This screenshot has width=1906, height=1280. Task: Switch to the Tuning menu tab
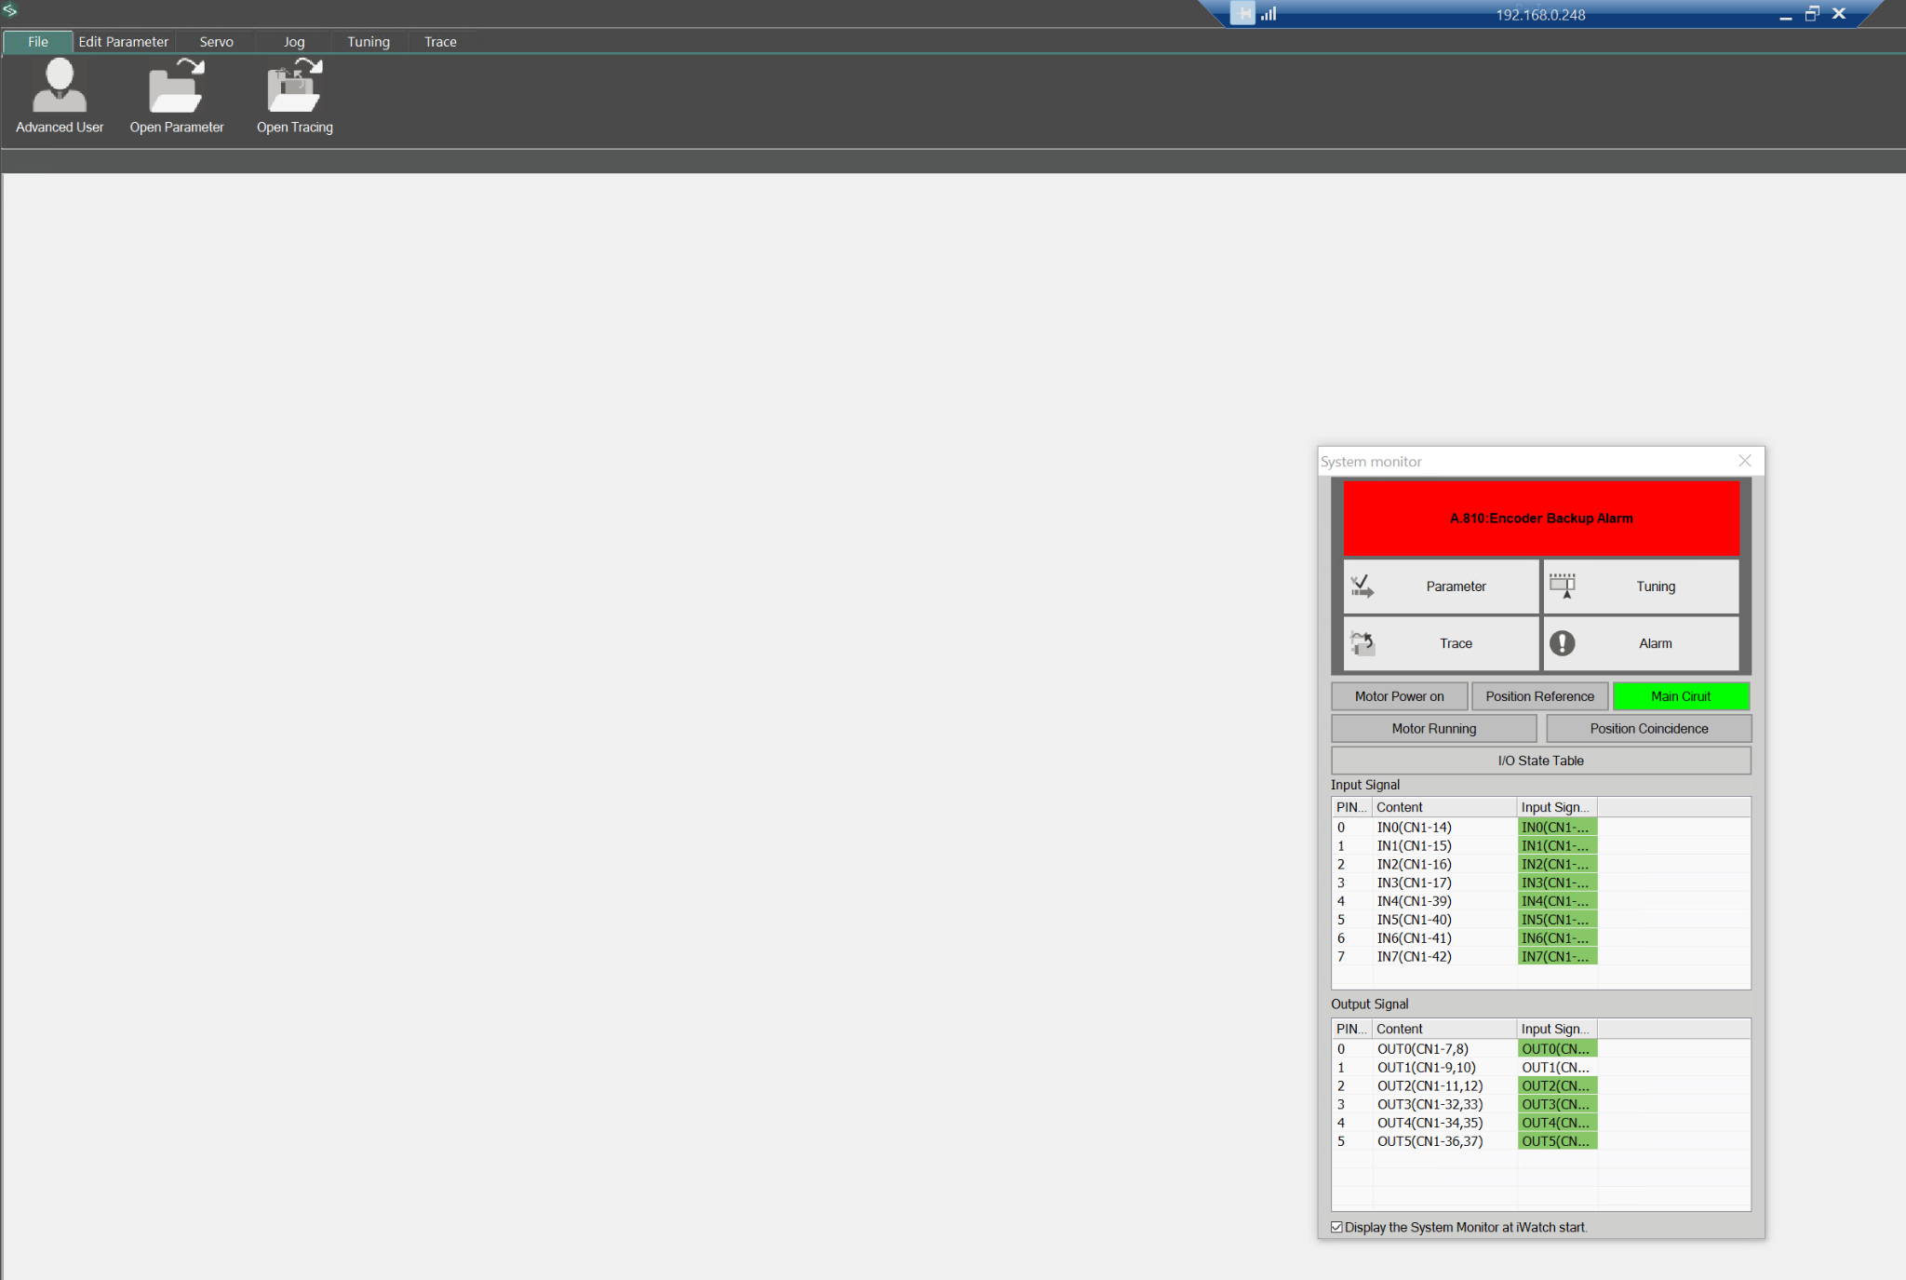[369, 42]
